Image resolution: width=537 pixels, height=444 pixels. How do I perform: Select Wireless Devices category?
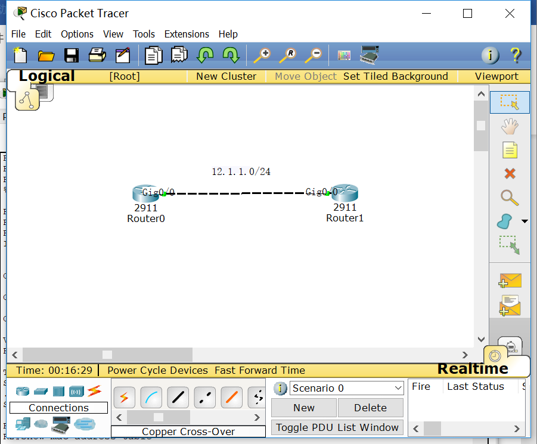pos(76,391)
